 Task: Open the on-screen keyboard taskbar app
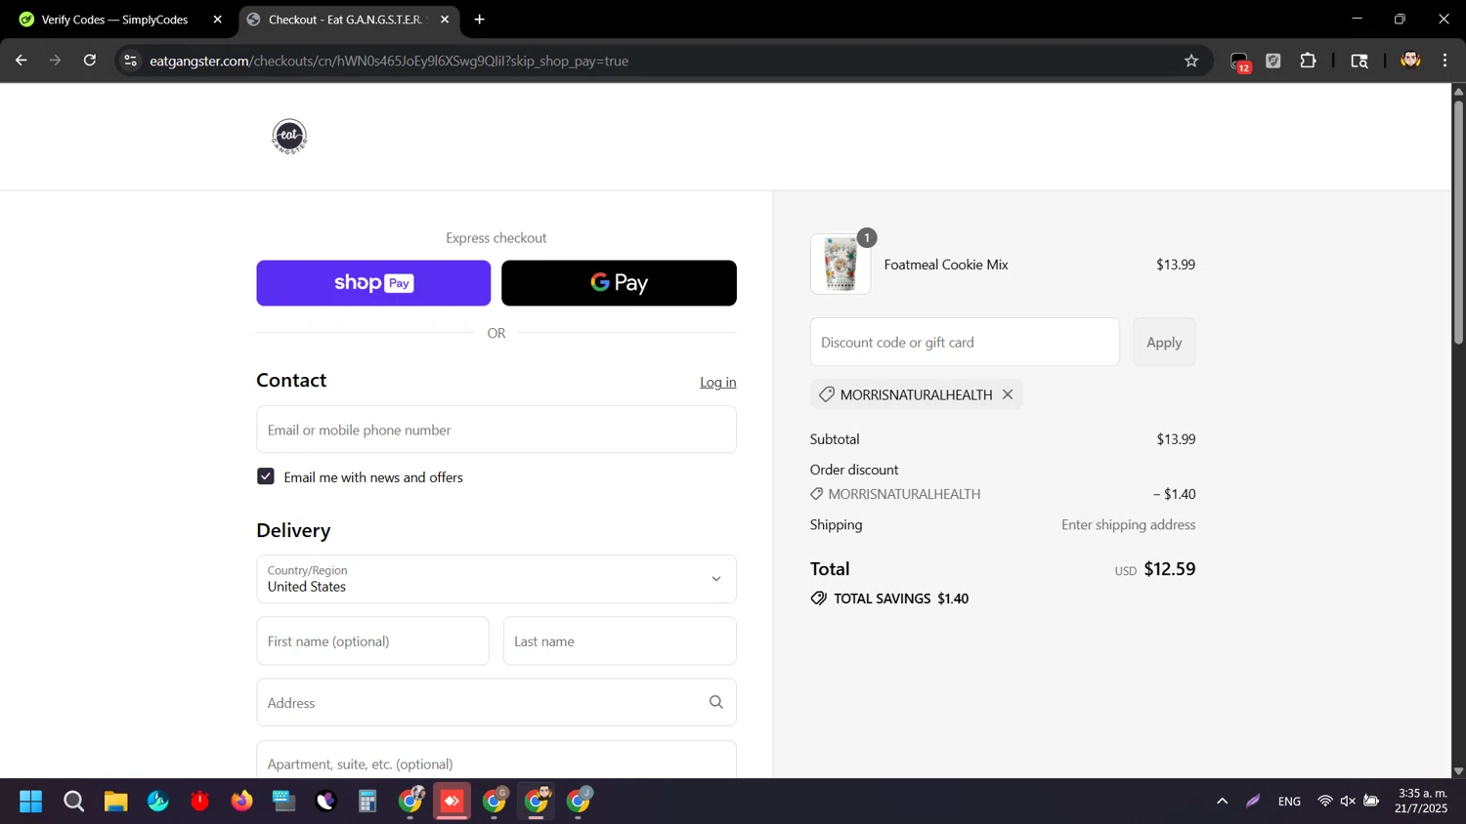[283, 802]
